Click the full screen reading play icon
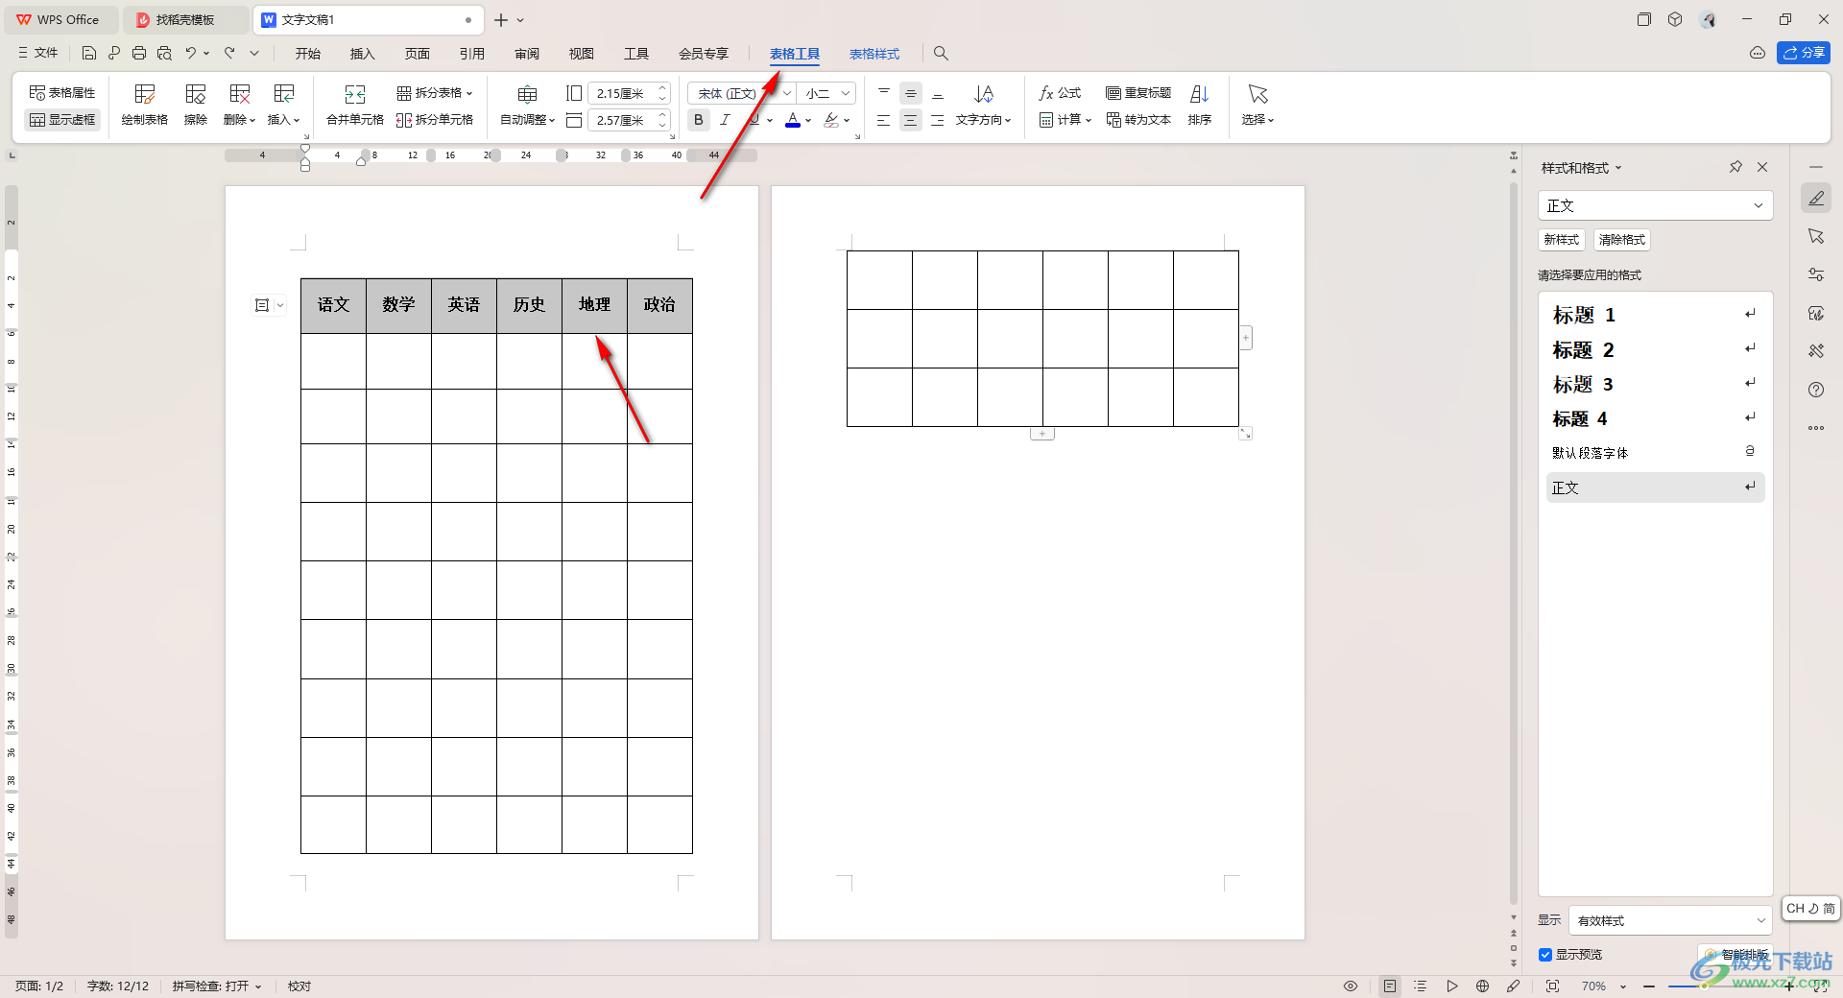Screen dimensions: 1843x998 tap(1451, 986)
